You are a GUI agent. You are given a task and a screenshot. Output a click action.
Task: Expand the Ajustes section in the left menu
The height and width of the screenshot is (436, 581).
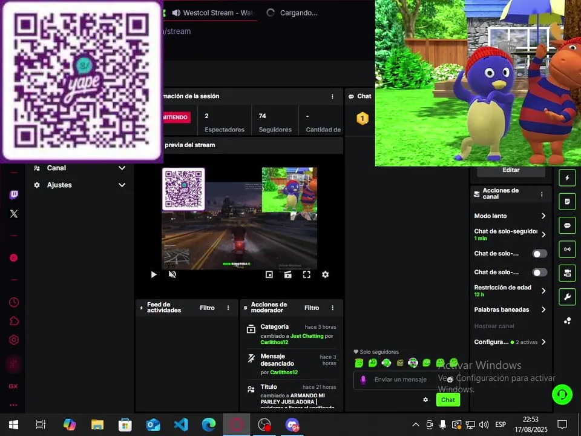(79, 185)
